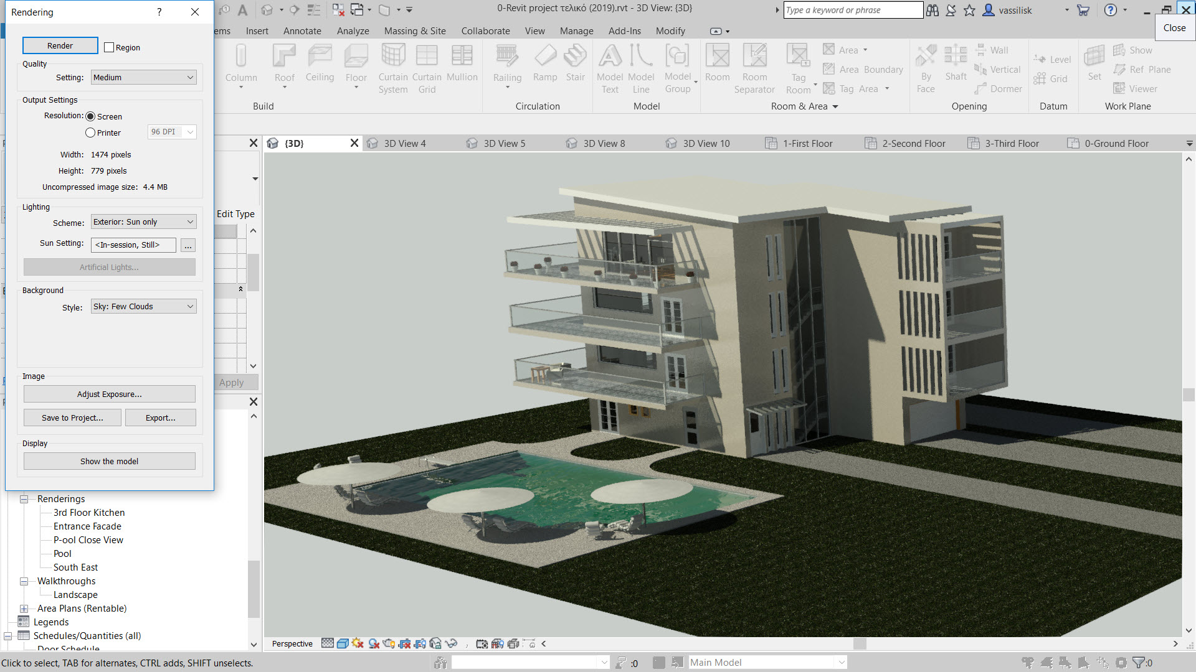Select the Printer resolution radio button

pos(90,133)
